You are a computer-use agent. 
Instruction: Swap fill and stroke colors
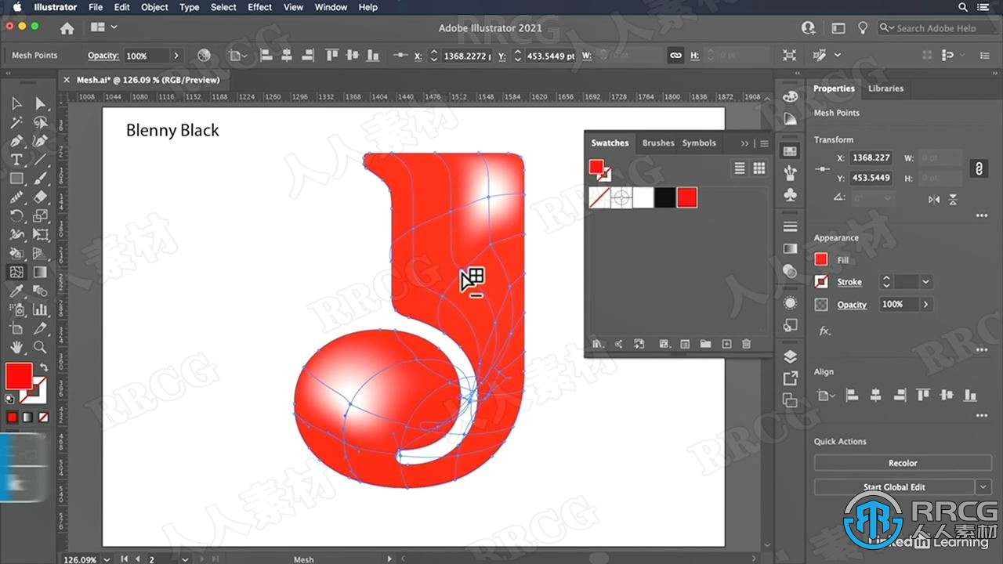[x=44, y=367]
